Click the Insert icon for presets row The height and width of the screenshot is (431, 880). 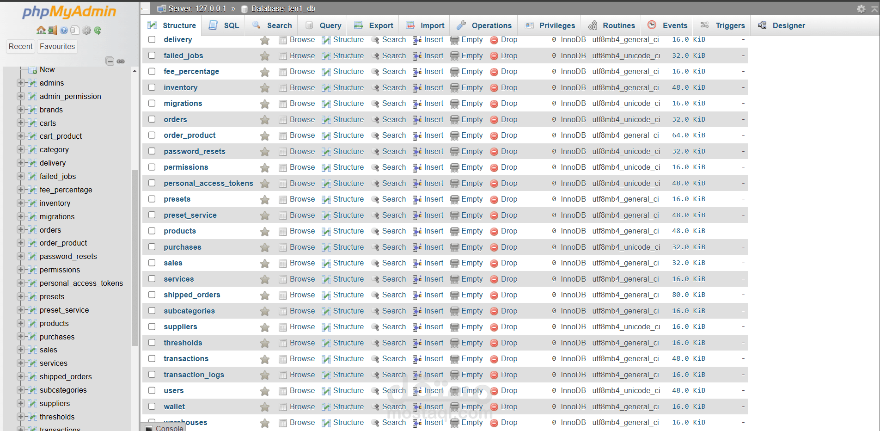coord(417,199)
